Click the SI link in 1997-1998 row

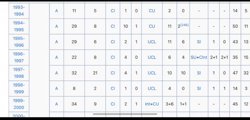[199, 73]
